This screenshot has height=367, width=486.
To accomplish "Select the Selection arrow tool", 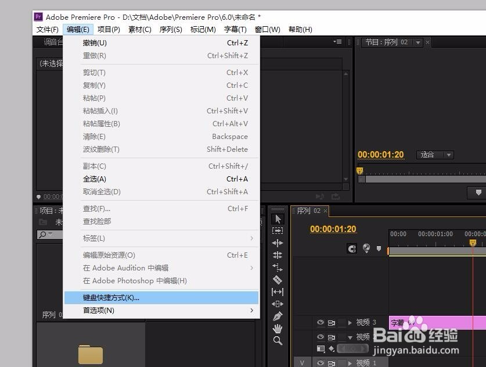I will (x=278, y=219).
